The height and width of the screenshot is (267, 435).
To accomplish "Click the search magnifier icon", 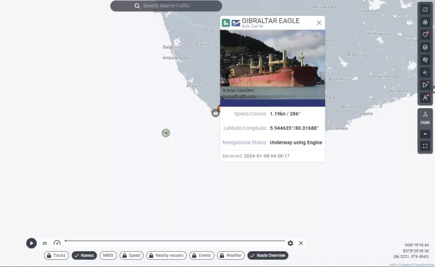I will click(137, 6).
